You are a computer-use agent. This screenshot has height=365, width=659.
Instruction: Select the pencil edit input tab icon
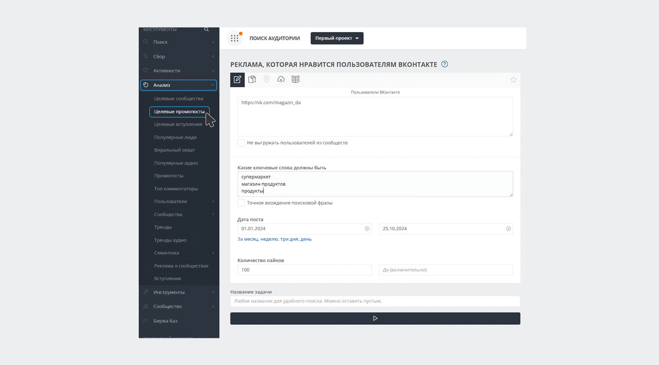point(237,79)
